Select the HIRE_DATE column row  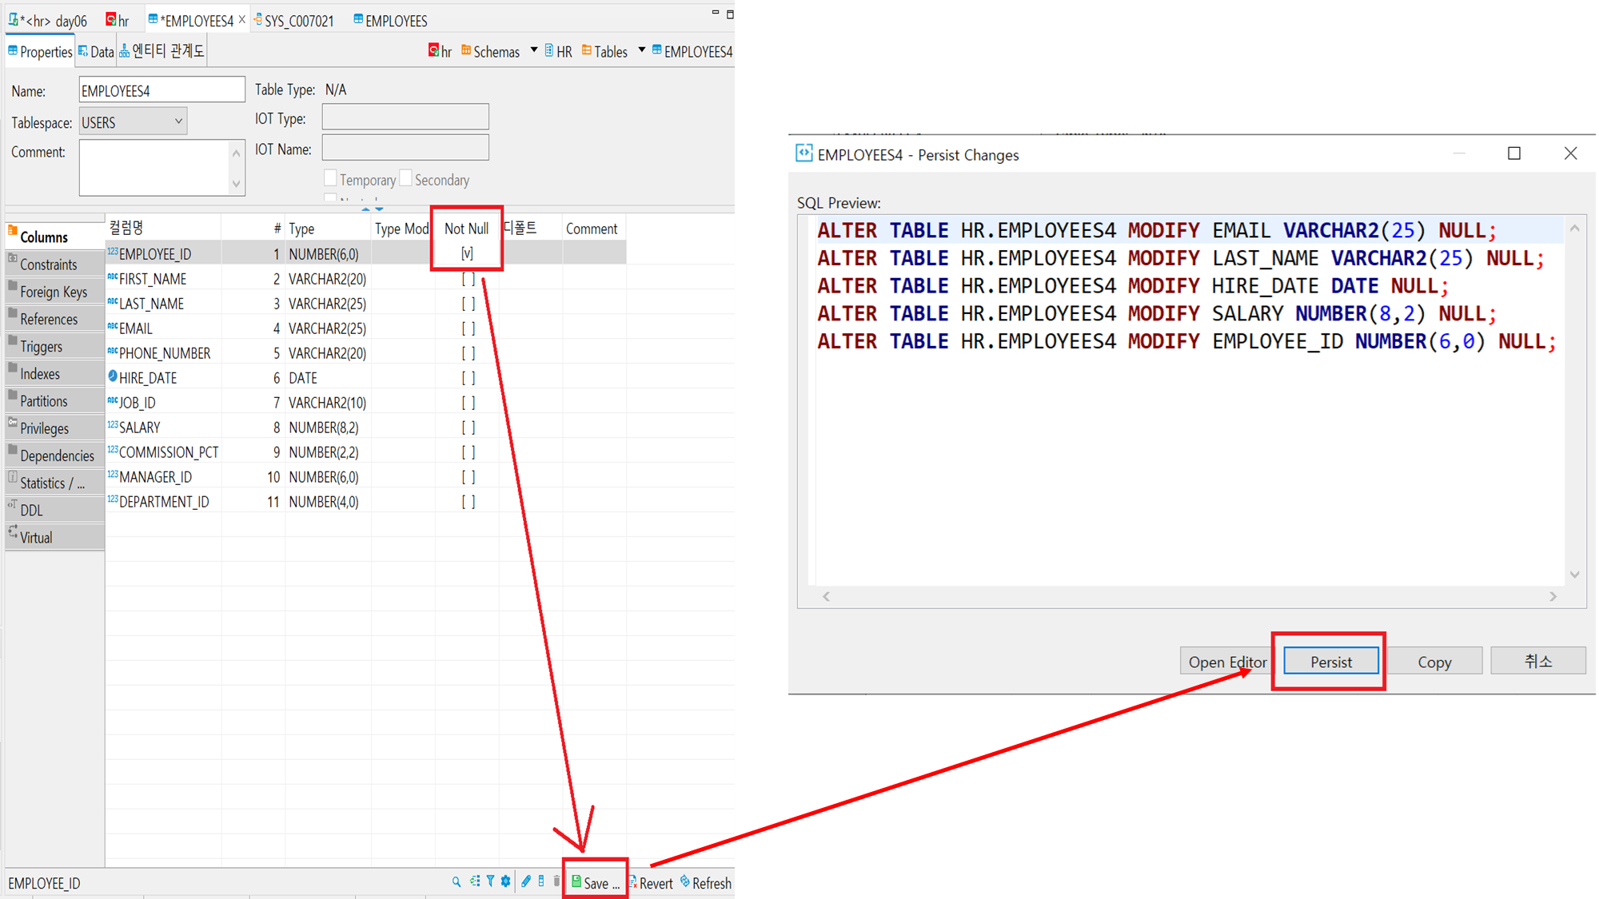click(366, 378)
